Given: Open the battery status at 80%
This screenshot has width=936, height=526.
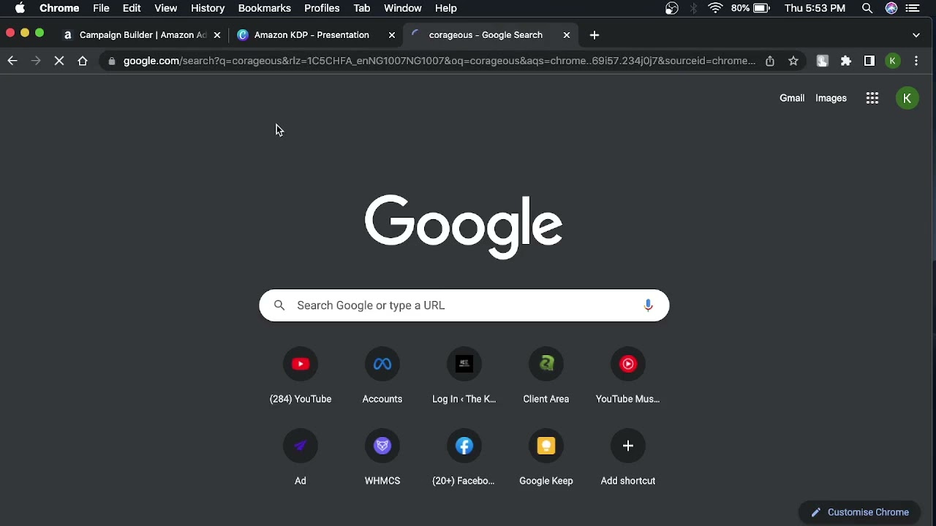Looking at the screenshot, I should pyautogui.click(x=750, y=8).
